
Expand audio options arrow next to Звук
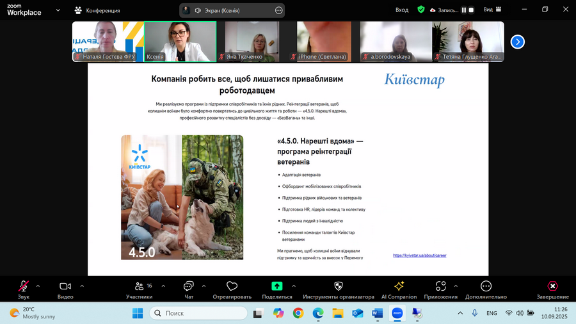(38, 286)
